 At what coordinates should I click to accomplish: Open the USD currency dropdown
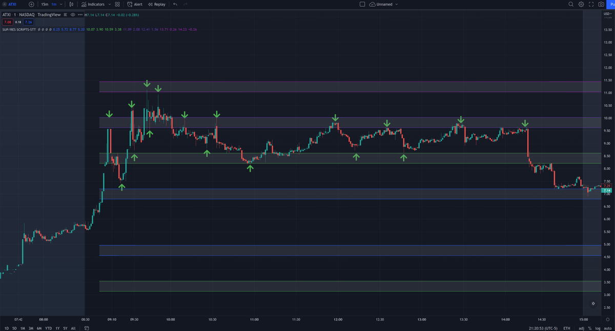pyautogui.click(x=607, y=14)
